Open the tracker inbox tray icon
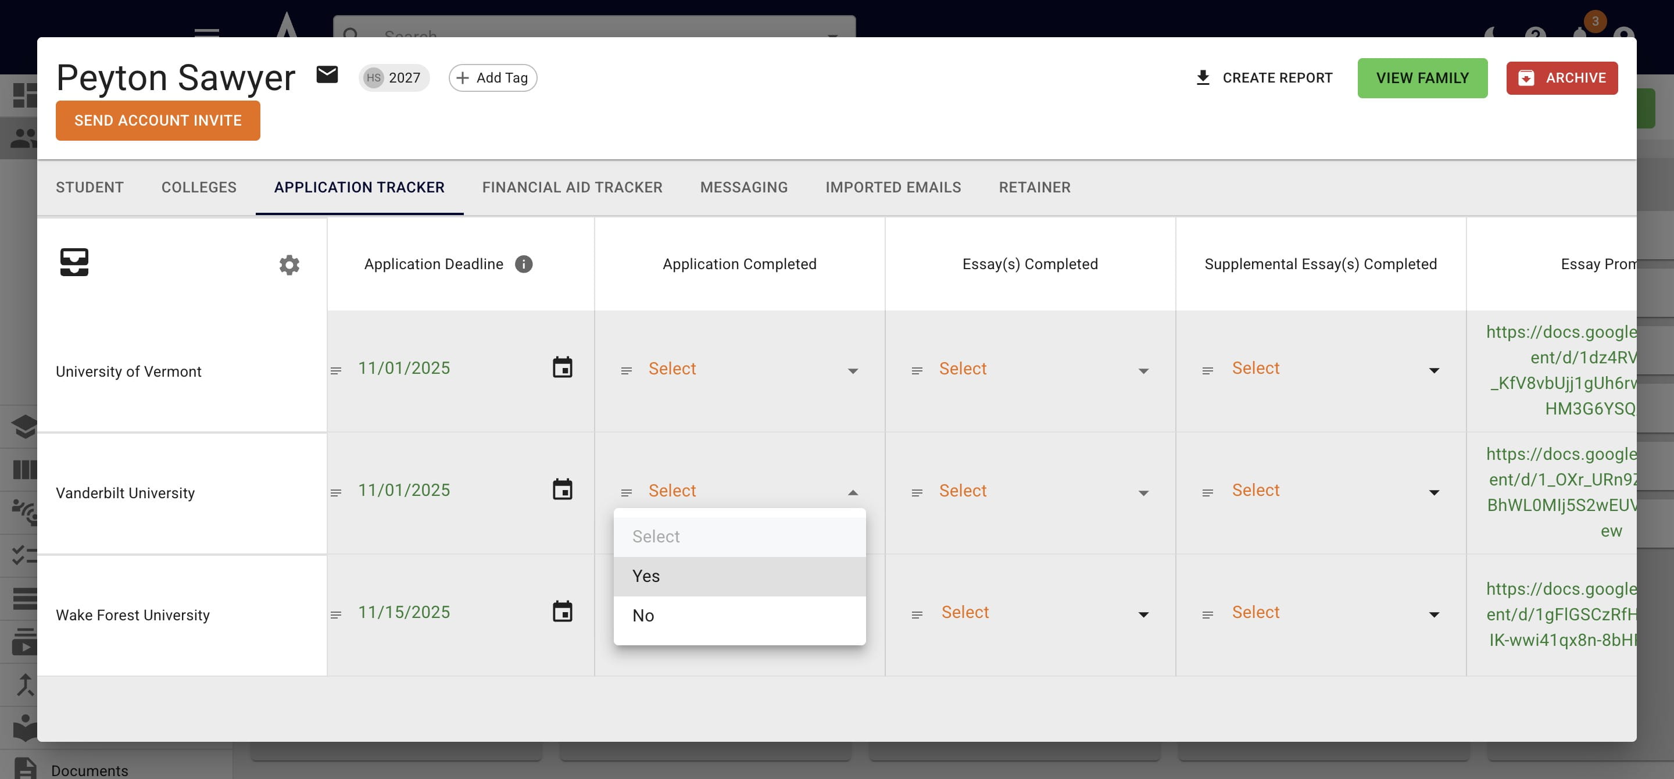Image resolution: width=1674 pixels, height=779 pixels. 74,263
